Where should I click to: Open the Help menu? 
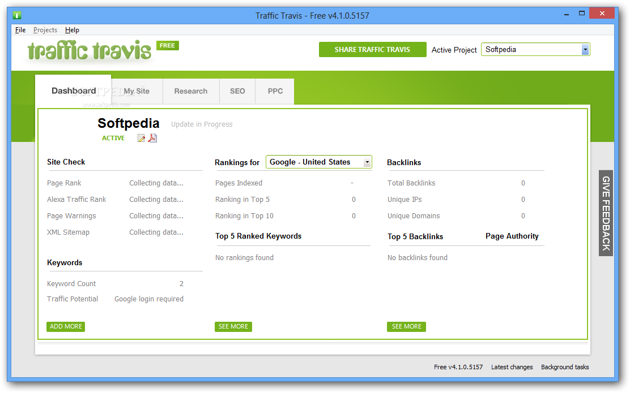(72, 30)
